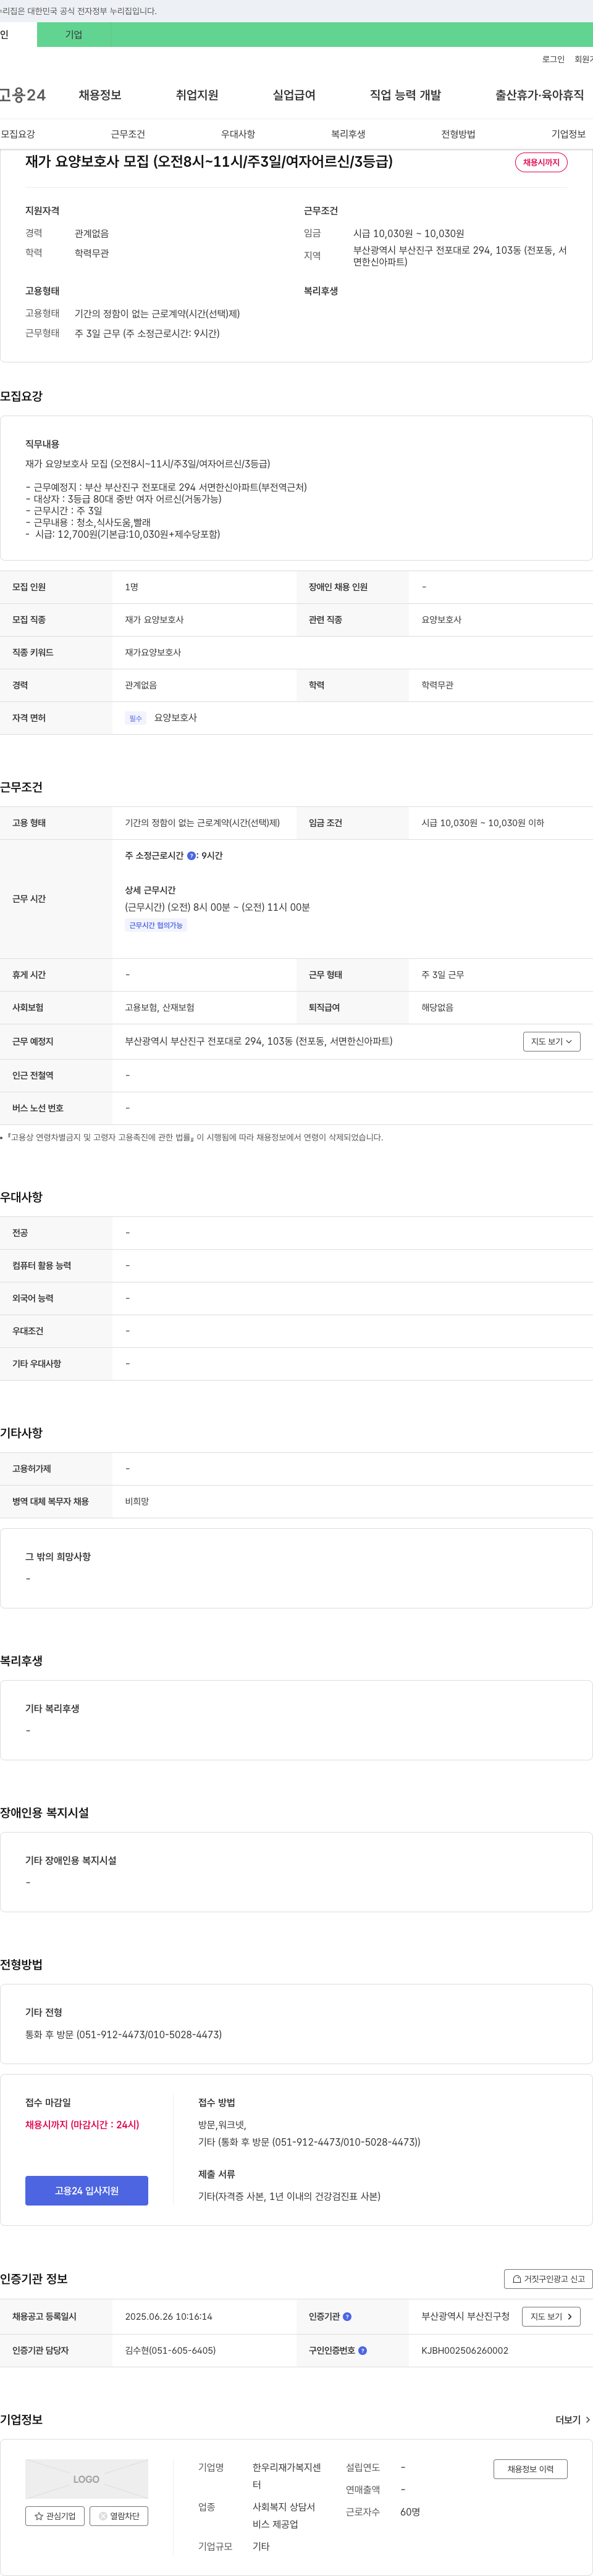The image size is (593, 2576).
Task: Open the 채용정보 main menu
Action: [x=100, y=95]
